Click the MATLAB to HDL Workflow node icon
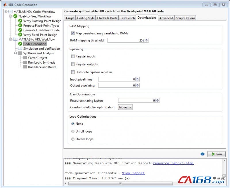 point(15,39)
